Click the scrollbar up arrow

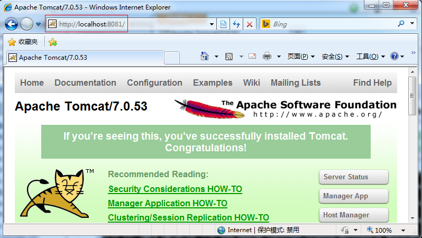(412, 72)
